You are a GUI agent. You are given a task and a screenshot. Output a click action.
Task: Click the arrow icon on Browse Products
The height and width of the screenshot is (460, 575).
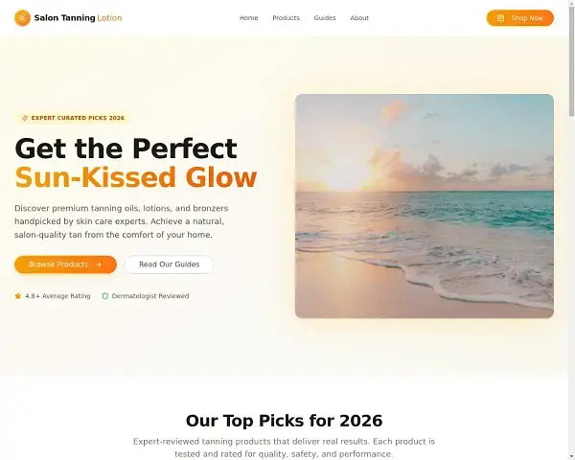(99, 264)
